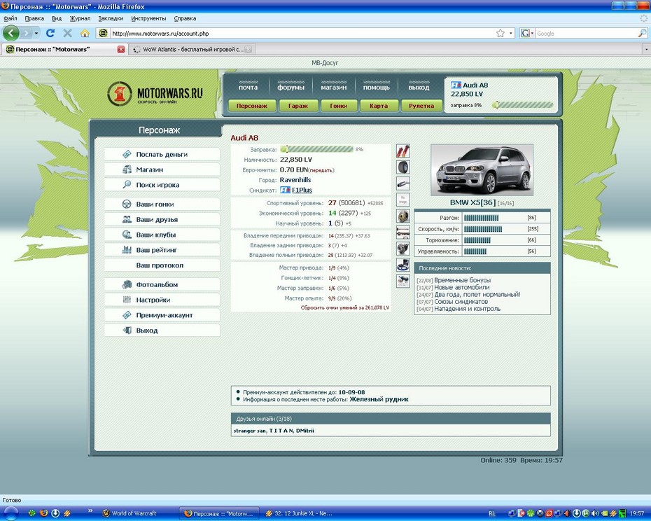
Task: Click the Ваши друзья people icon
Action: click(127, 219)
